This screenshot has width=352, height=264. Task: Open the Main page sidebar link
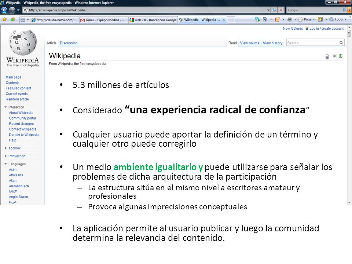tap(14, 77)
